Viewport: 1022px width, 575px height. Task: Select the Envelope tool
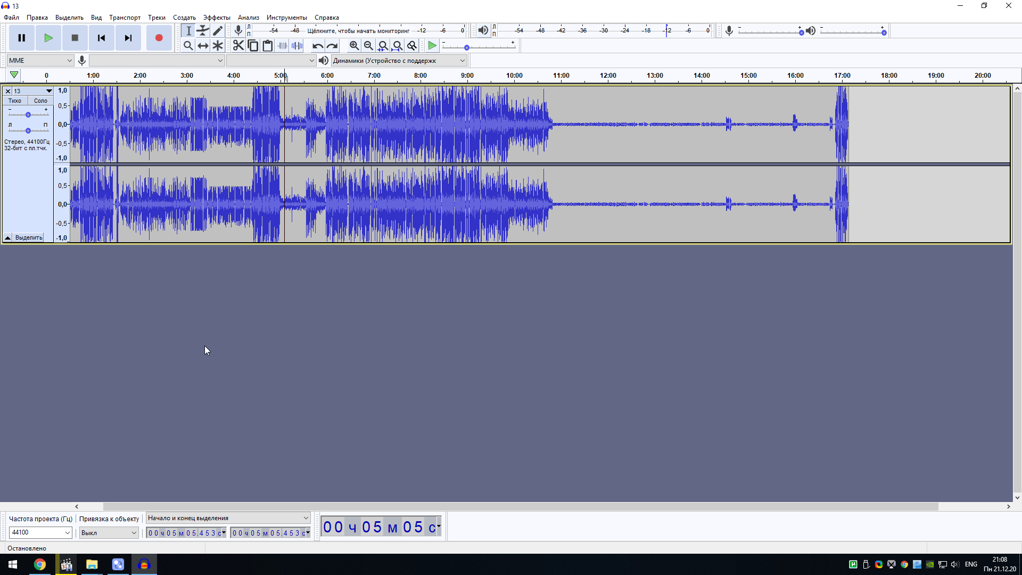click(x=203, y=31)
